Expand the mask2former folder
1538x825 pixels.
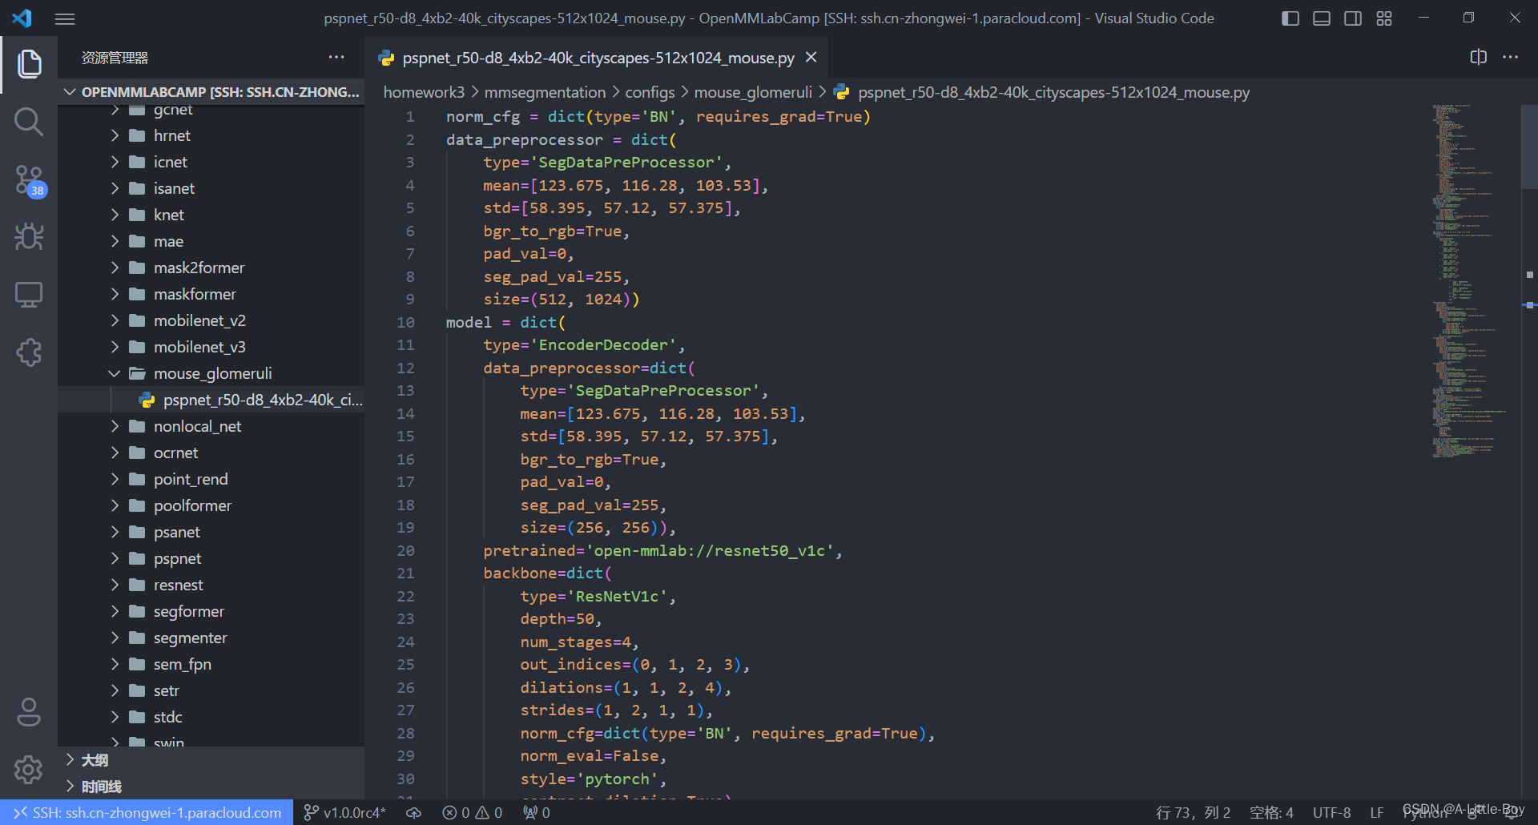point(212,268)
